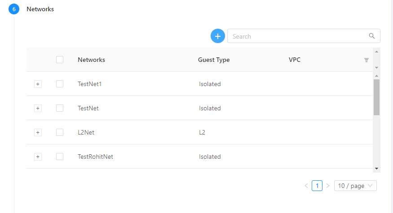Go to next page arrow
The image size is (393, 213).
click(328, 186)
